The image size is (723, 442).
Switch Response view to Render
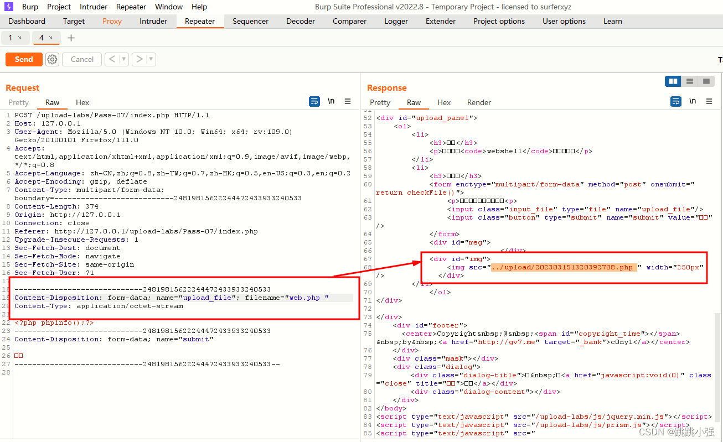(479, 102)
